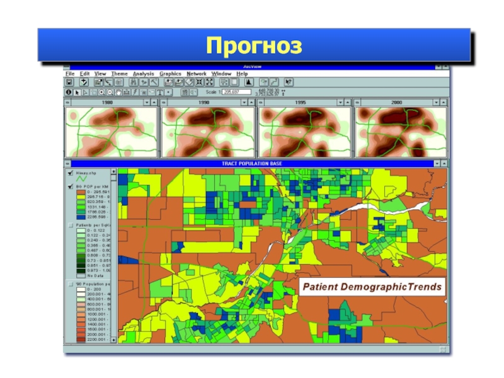Open the 1995 view control menu box

coord(261,103)
